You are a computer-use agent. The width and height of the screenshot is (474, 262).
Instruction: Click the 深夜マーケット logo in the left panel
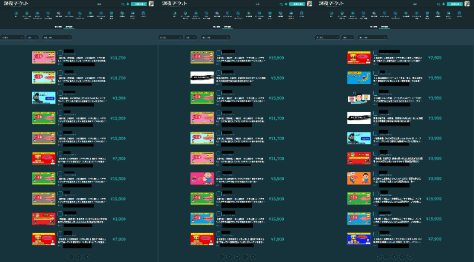pos(17,4)
